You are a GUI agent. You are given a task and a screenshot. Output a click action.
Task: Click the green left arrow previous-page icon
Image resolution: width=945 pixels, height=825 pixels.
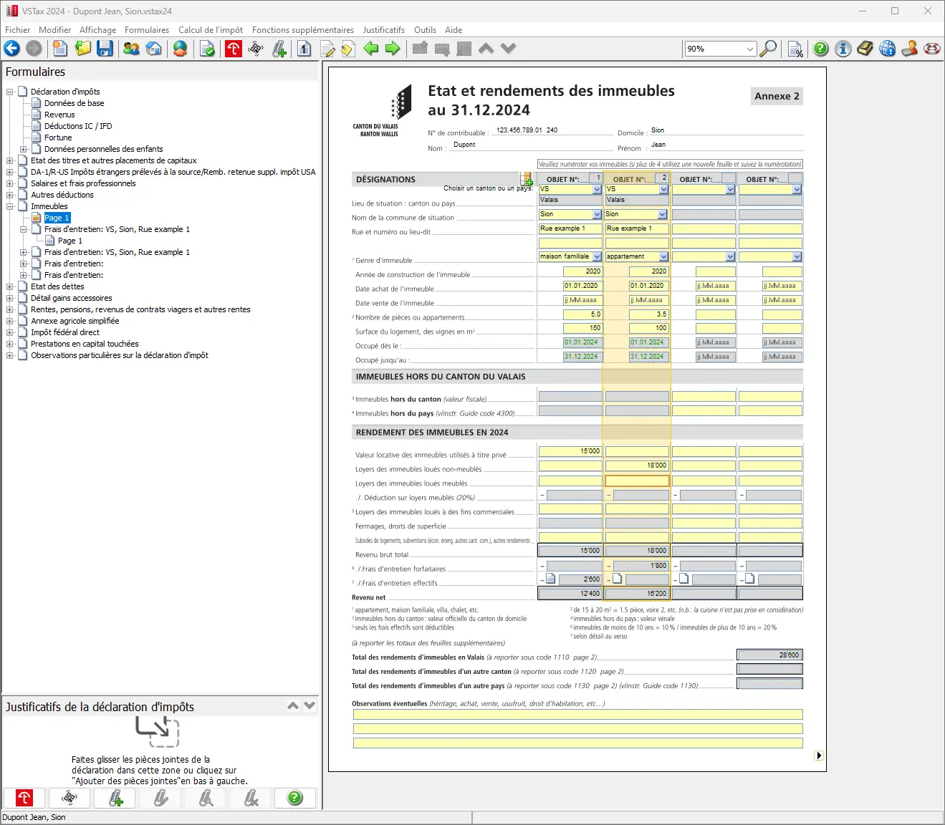tap(370, 49)
